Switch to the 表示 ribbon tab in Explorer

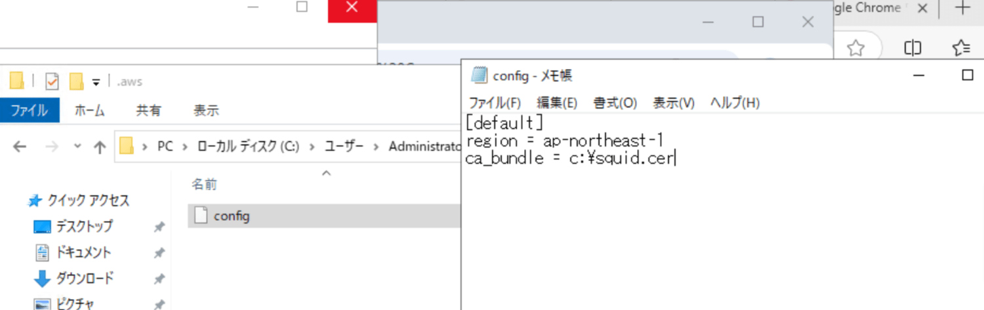(x=206, y=111)
